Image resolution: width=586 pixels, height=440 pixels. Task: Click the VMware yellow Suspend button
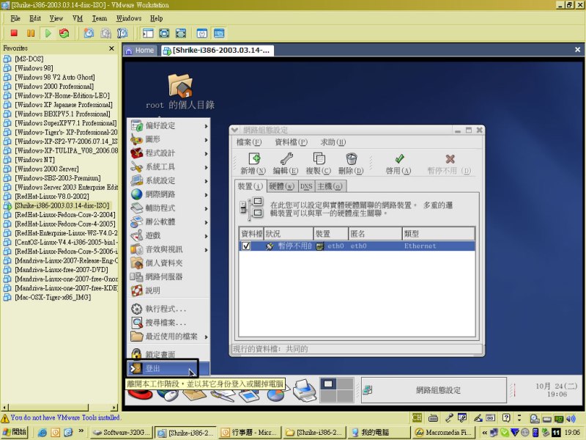coord(31,33)
